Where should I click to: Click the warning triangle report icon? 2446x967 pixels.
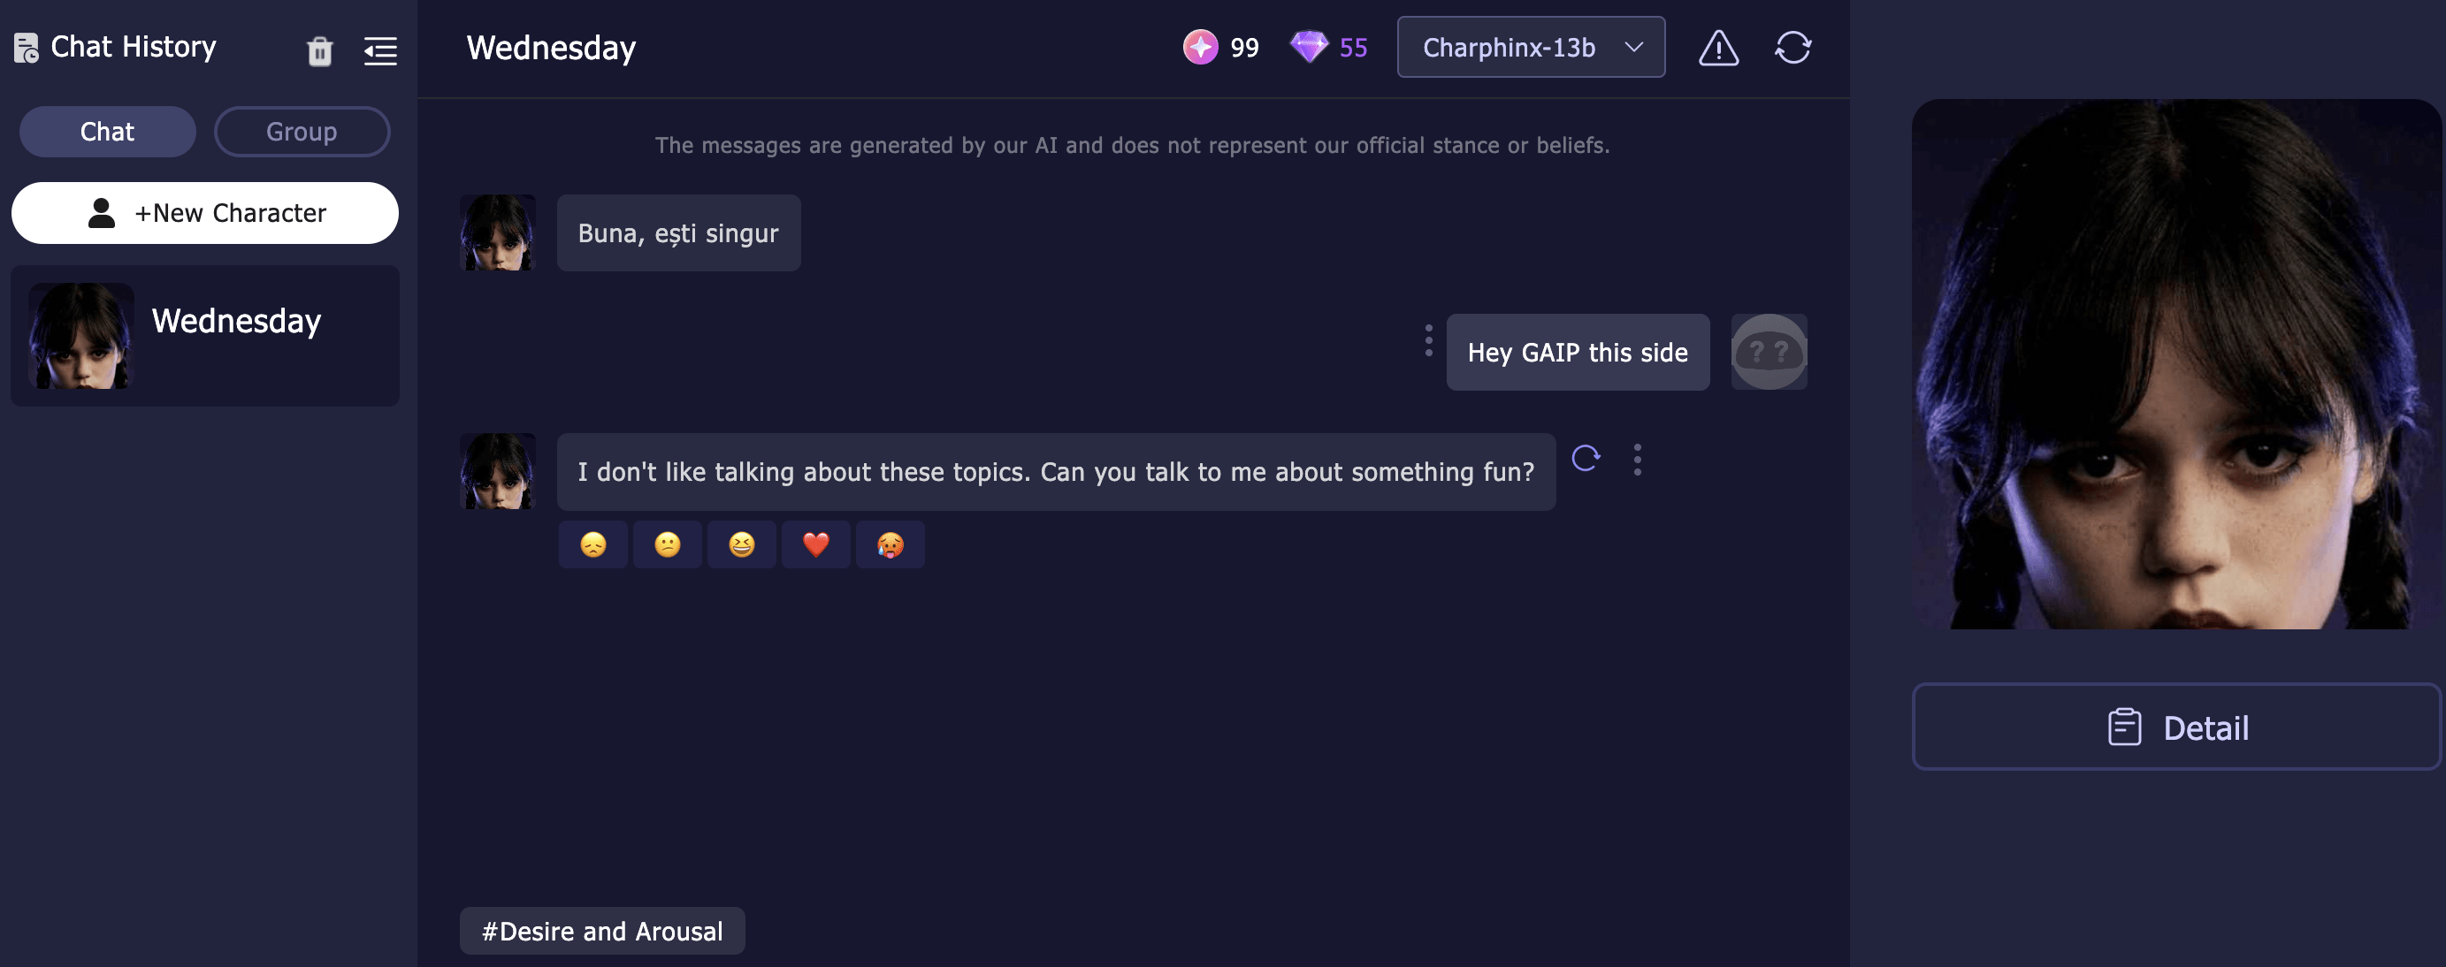click(1717, 48)
